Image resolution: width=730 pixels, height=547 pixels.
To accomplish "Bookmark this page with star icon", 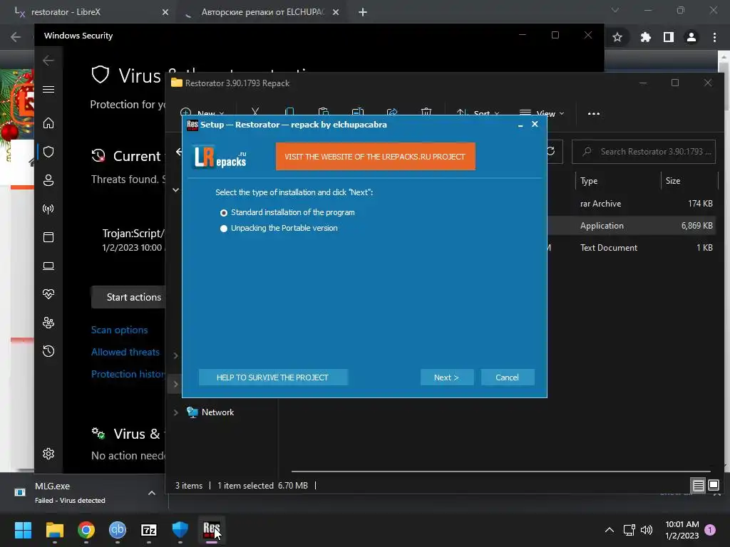I will tap(617, 37).
